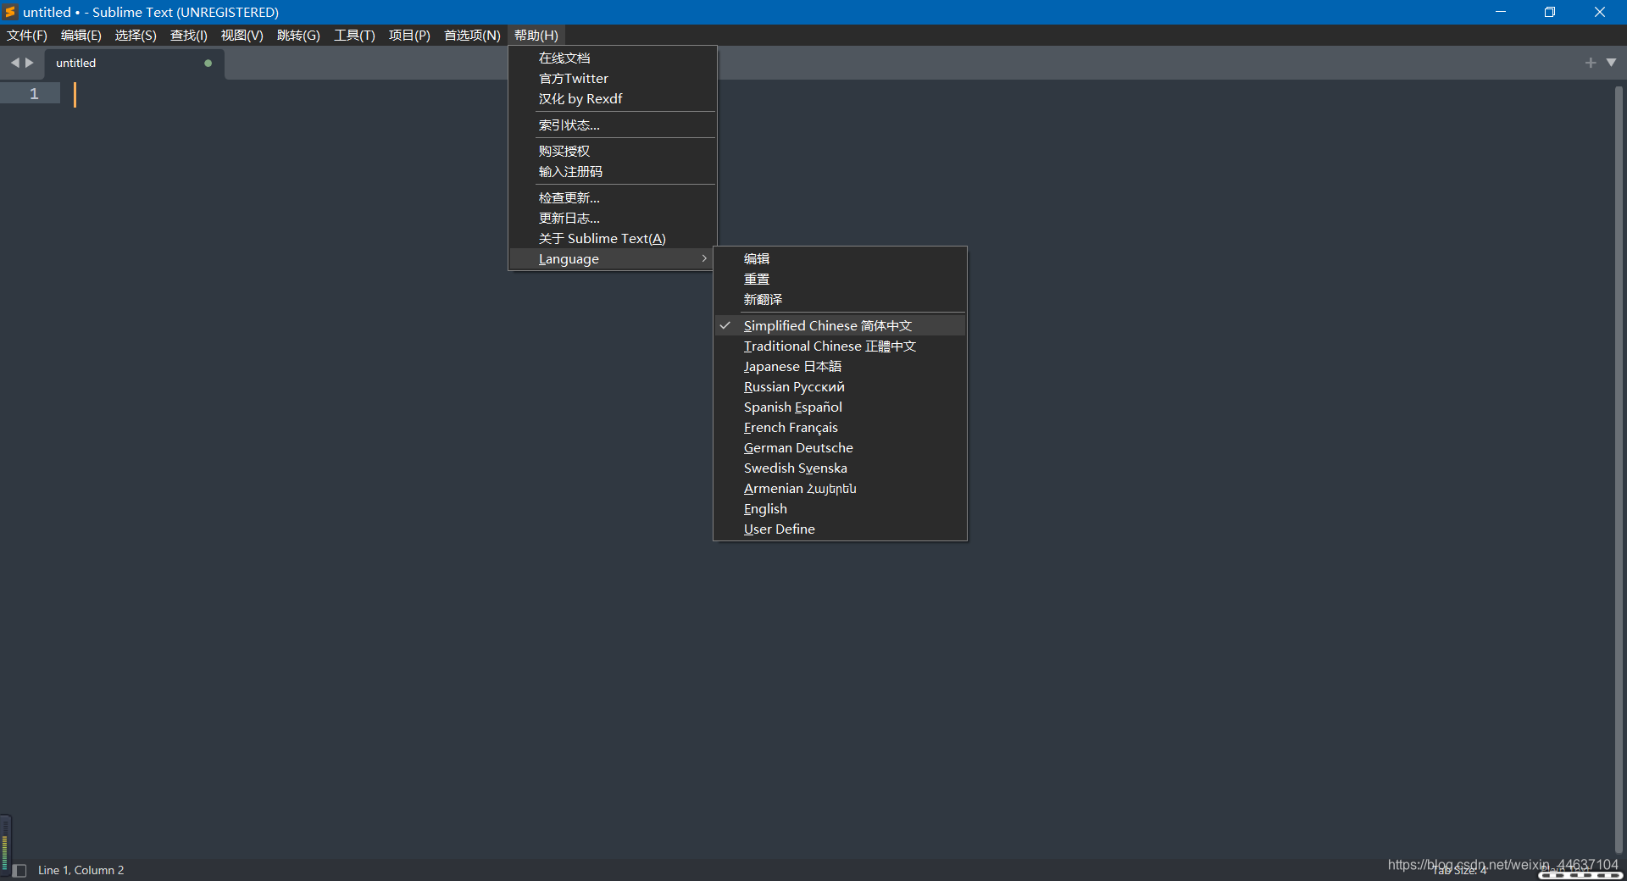Open the 跳转(G) menu
This screenshot has width=1627, height=881.
click(x=298, y=35)
